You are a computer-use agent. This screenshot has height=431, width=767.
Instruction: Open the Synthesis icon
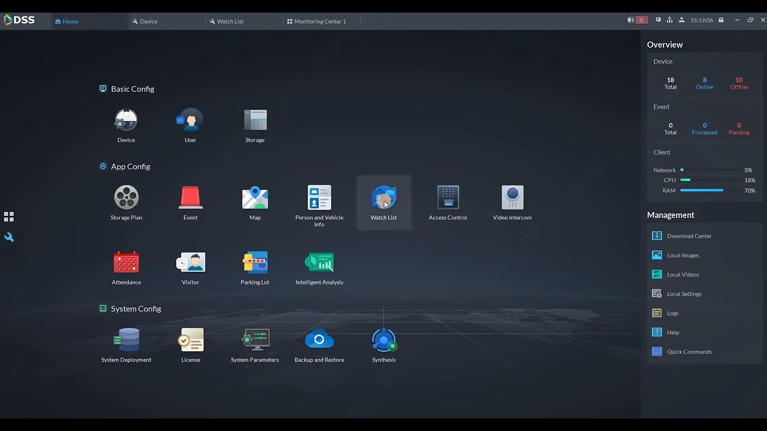383,340
